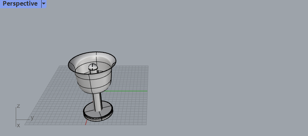Click the red X-axis line on grid
308x136 pixels.
(86, 122)
